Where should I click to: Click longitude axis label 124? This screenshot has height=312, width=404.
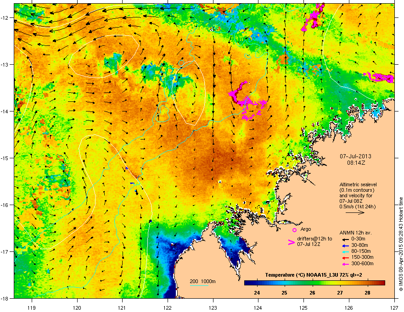click(x=258, y=307)
